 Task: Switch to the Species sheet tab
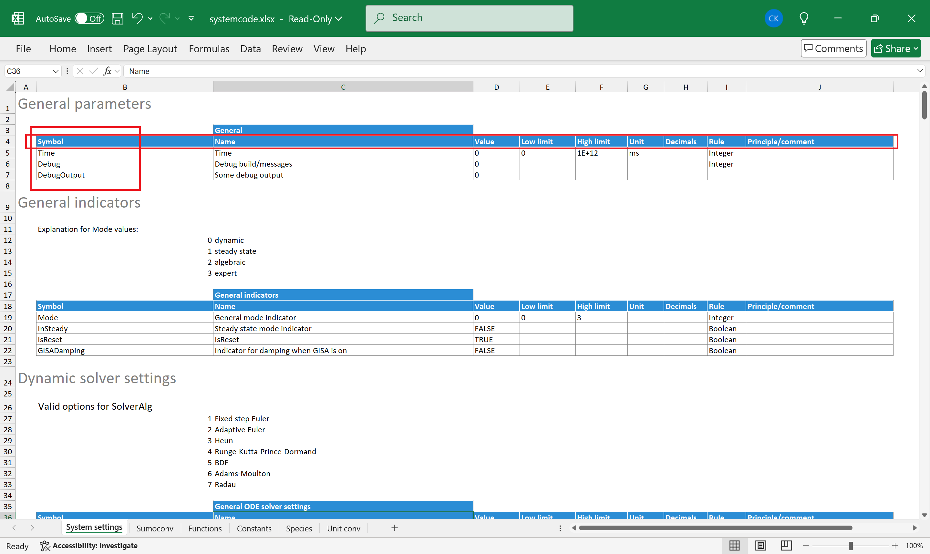pyautogui.click(x=299, y=528)
